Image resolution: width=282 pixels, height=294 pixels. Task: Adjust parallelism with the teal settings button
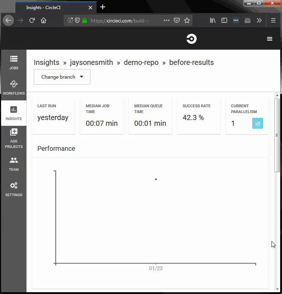click(x=258, y=123)
